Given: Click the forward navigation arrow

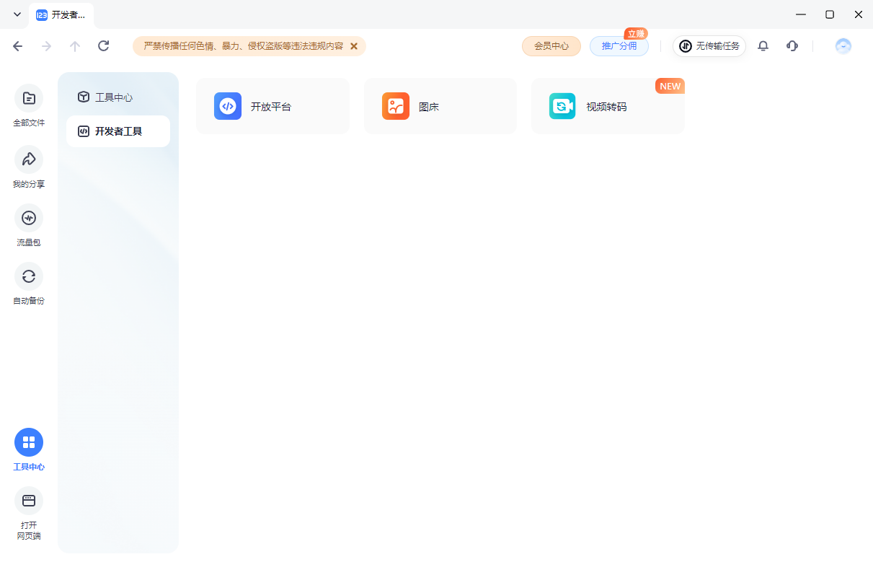Looking at the screenshot, I should point(47,46).
